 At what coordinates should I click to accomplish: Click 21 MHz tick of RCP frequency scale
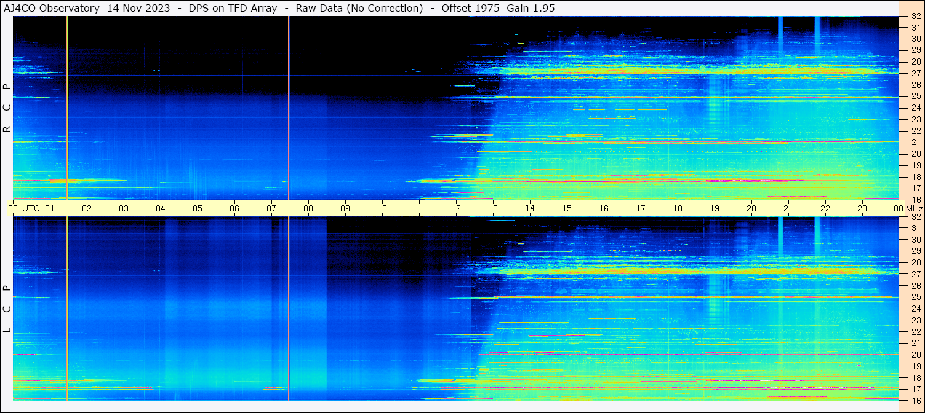pyautogui.click(x=916, y=142)
